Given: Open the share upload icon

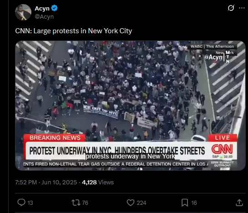Looking at the screenshot, I should 239,203.
